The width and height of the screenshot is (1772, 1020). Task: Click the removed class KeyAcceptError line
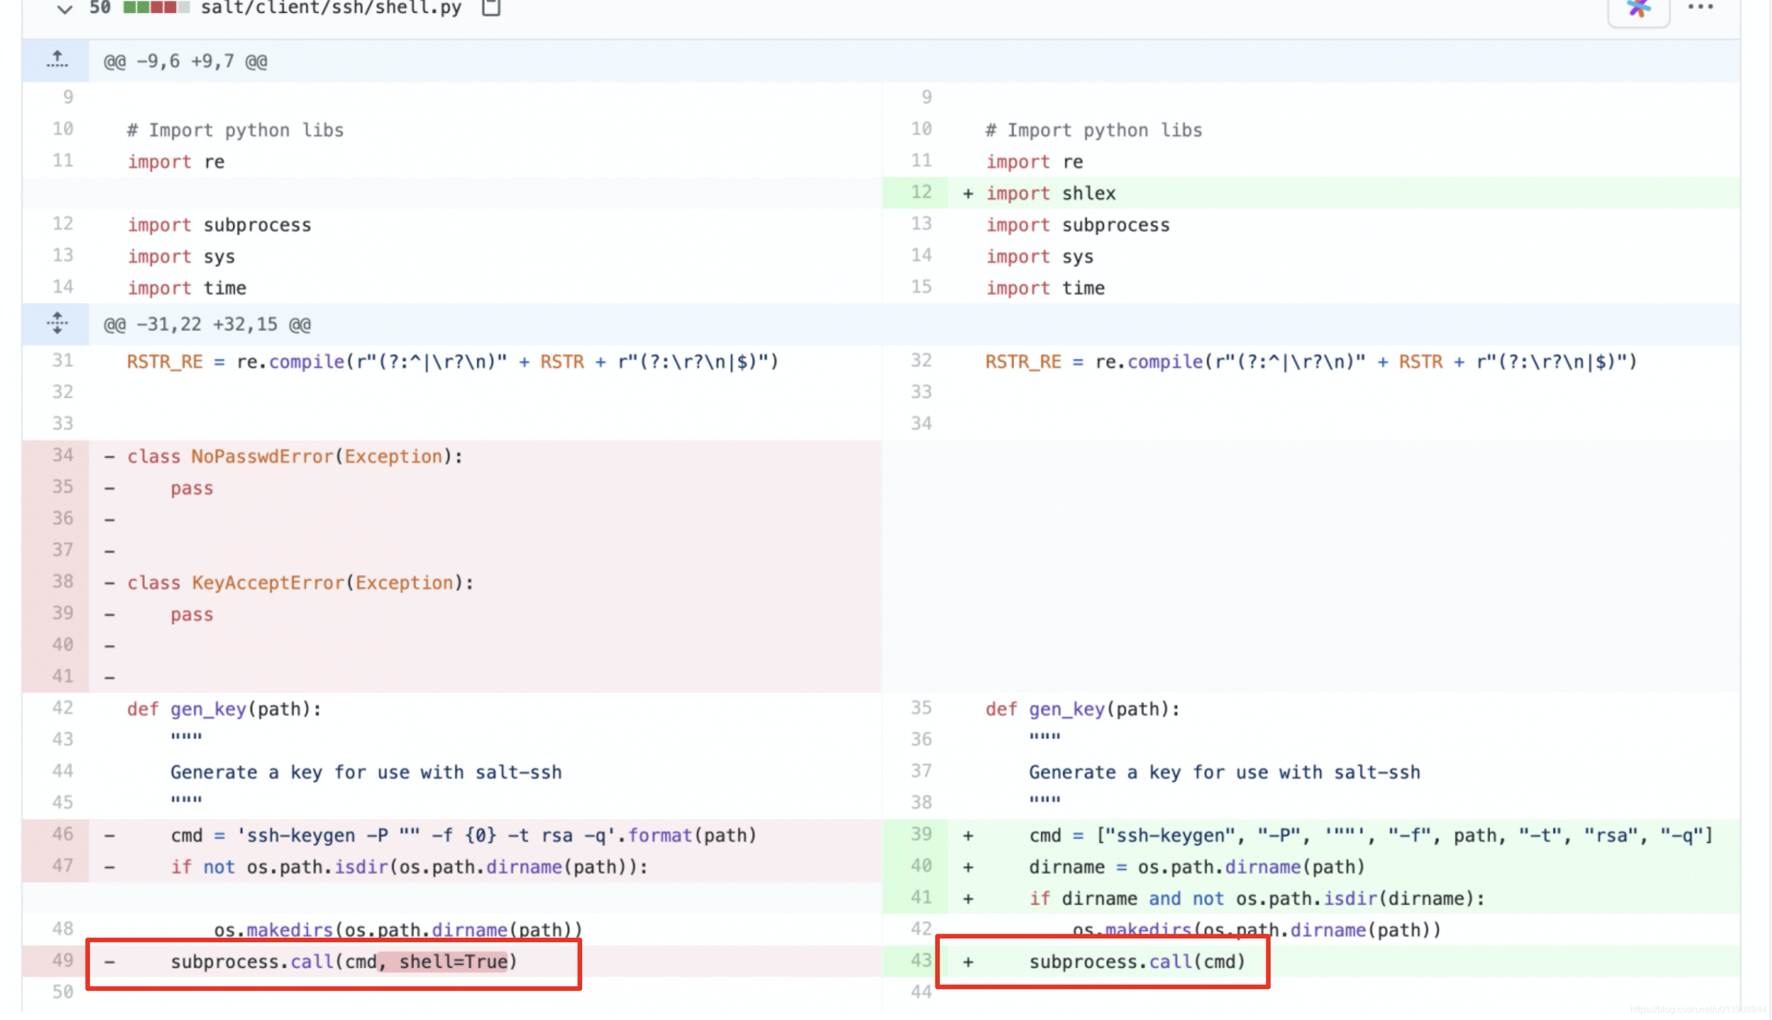[x=300, y=583]
